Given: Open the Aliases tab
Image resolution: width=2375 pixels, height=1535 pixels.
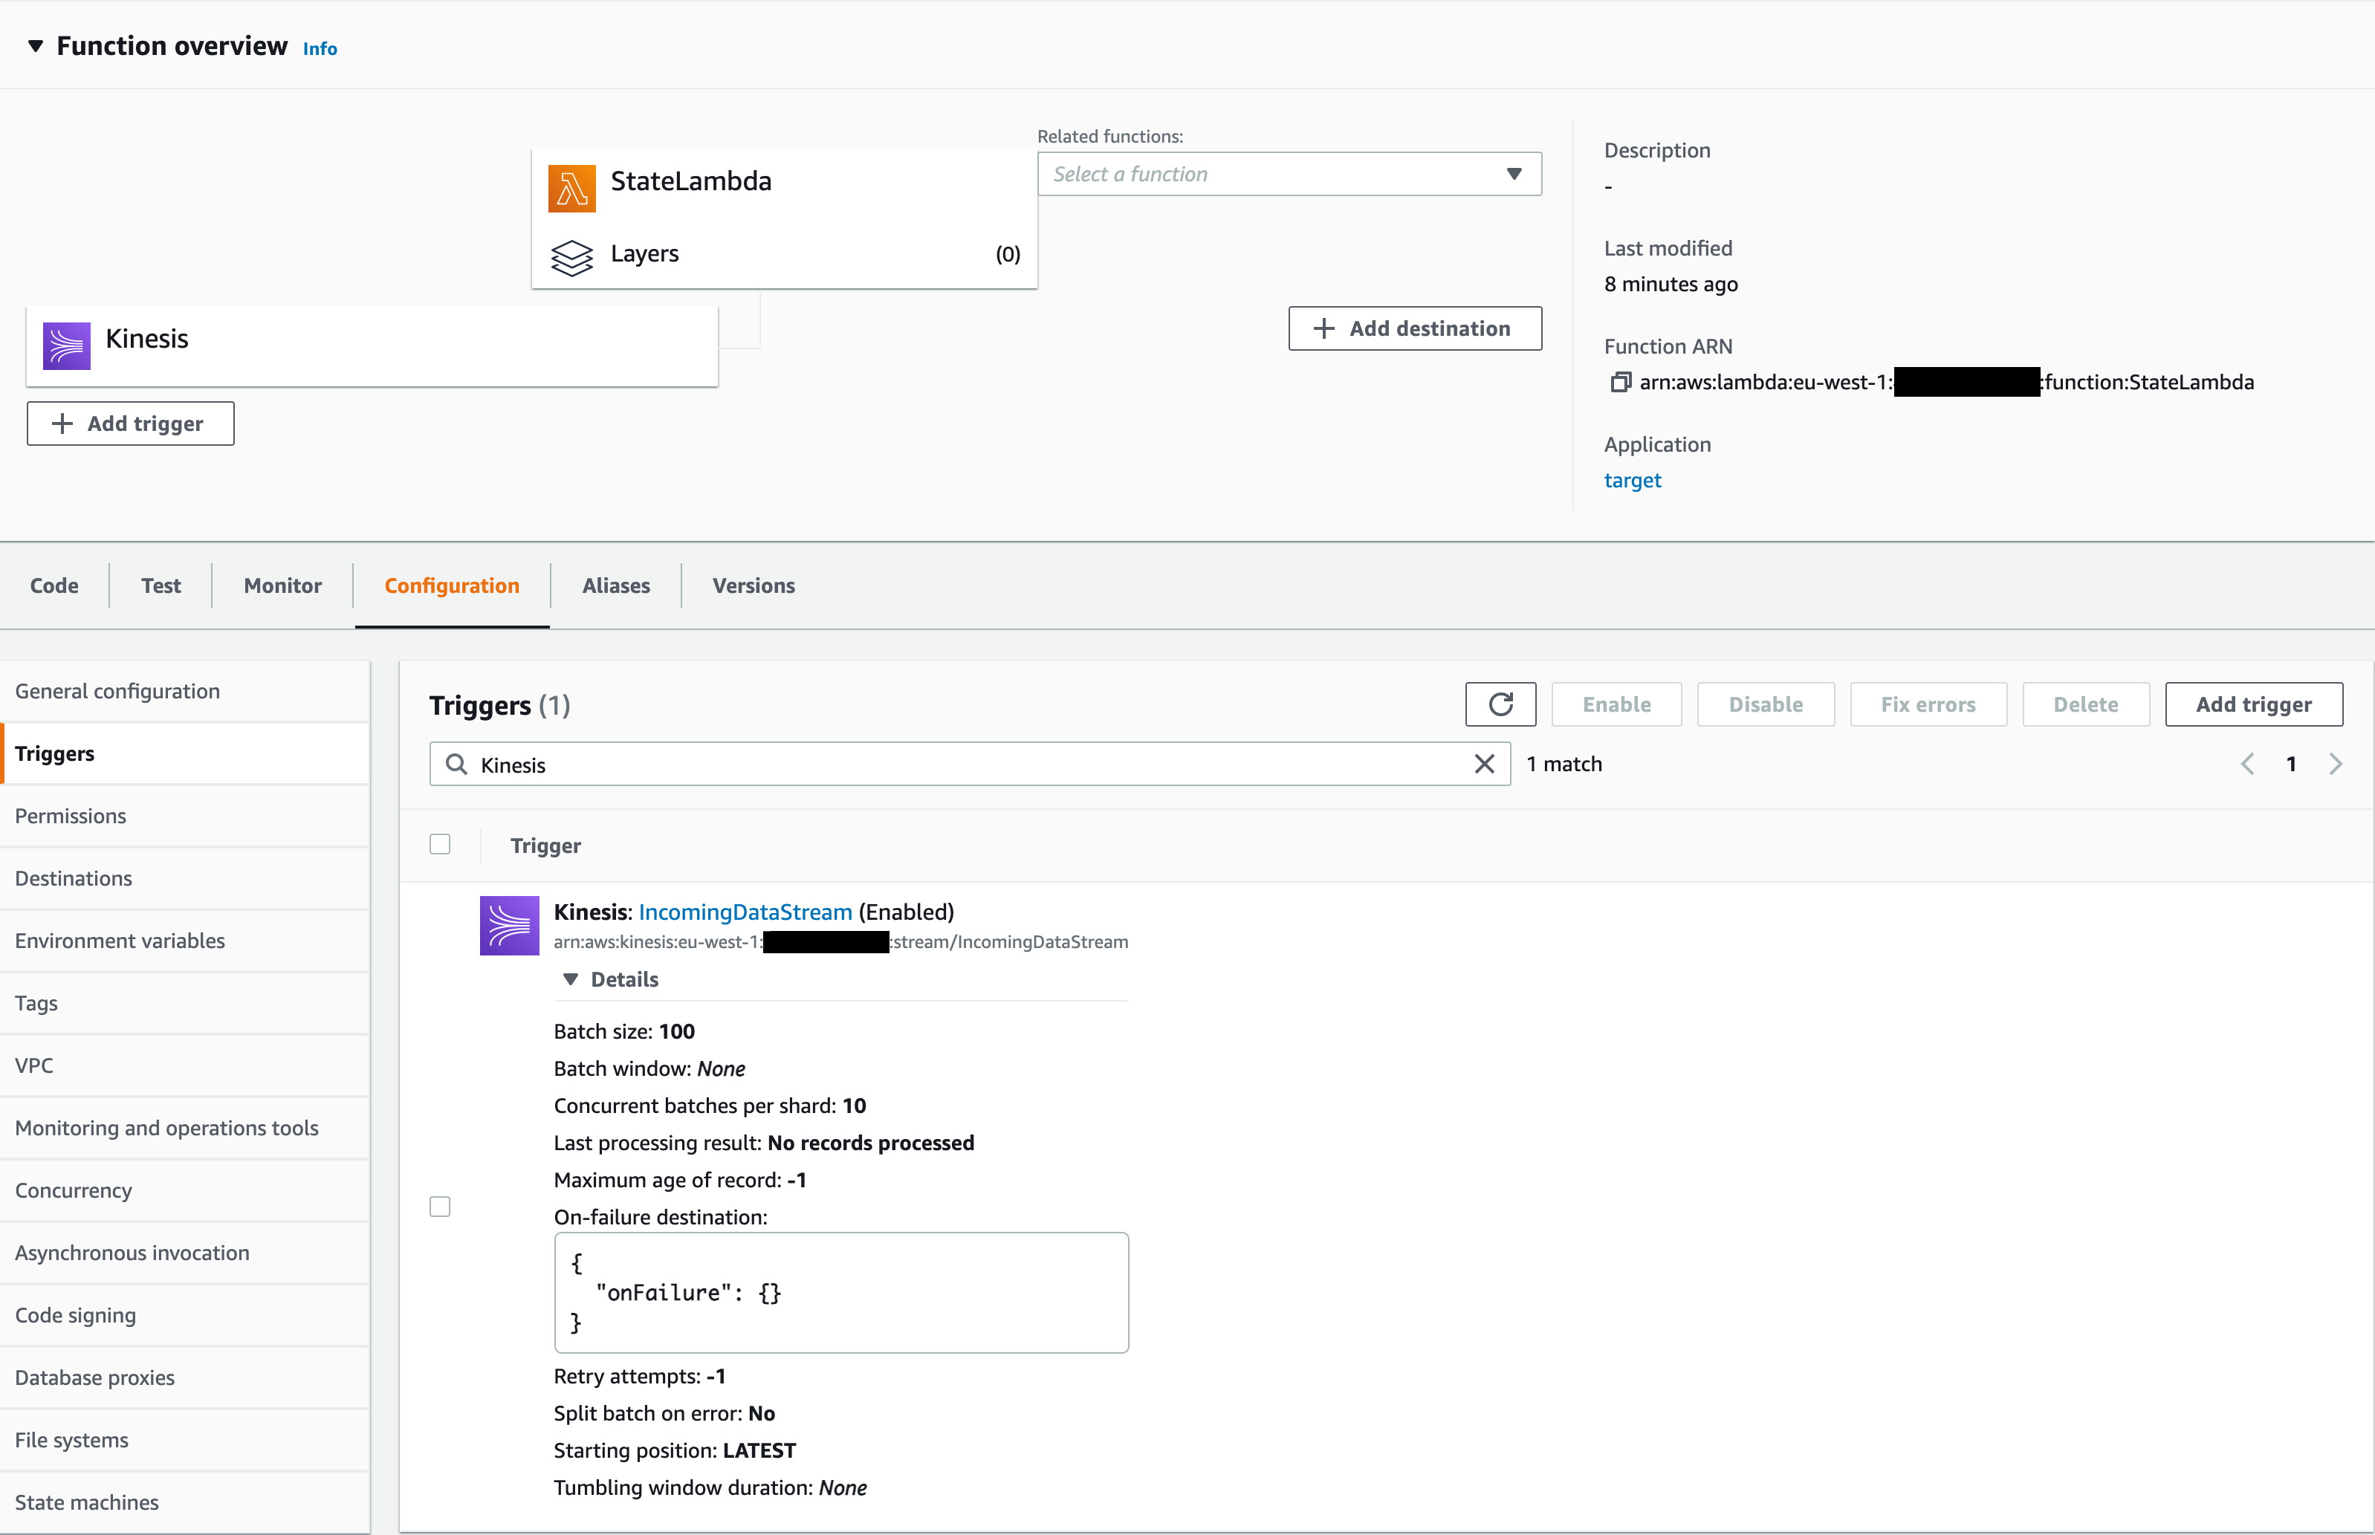Looking at the screenshot, I should click(616, 585).
